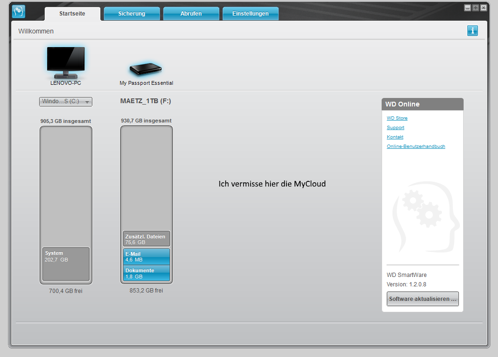Open the Sicherung tab

[132, 14]
